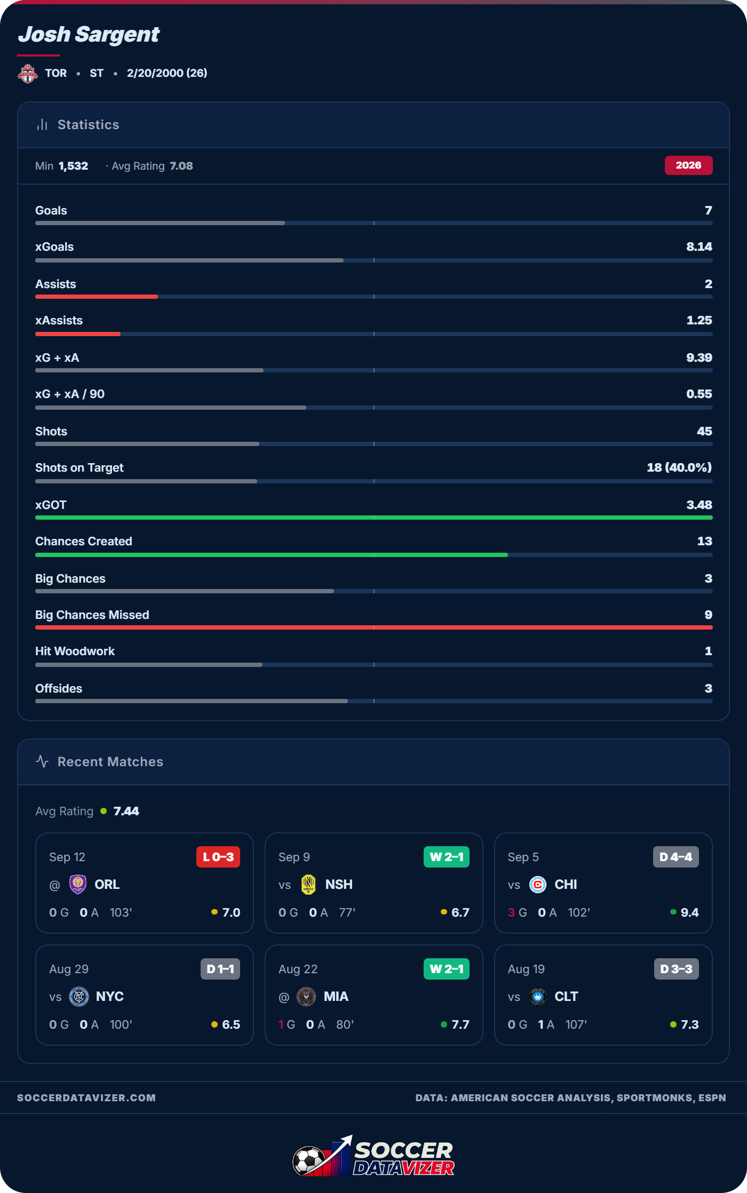Image resolution: width=747 pixels, height=1193 pixels.
Task: Click the Inter Miami club logo
Action: (x=306, y=997)
